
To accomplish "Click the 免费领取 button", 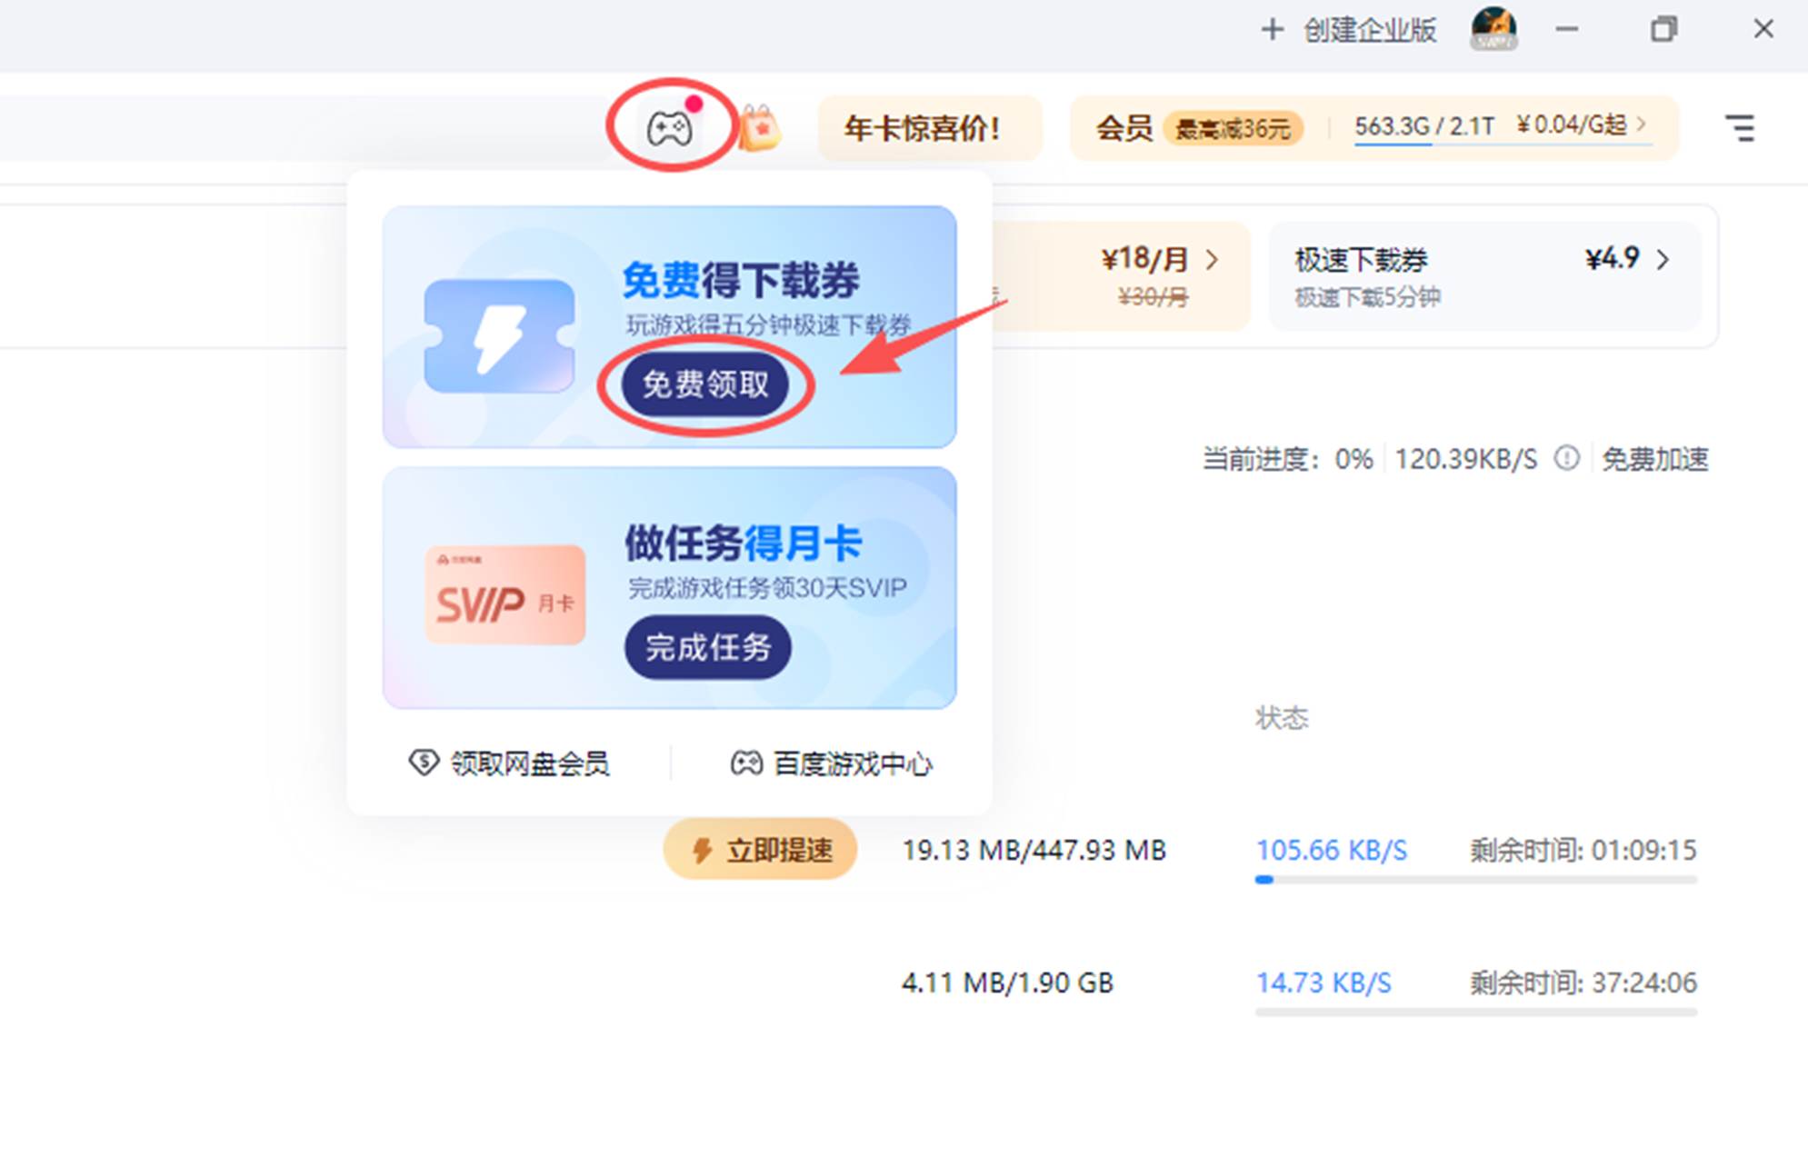I will coord(708,384).
